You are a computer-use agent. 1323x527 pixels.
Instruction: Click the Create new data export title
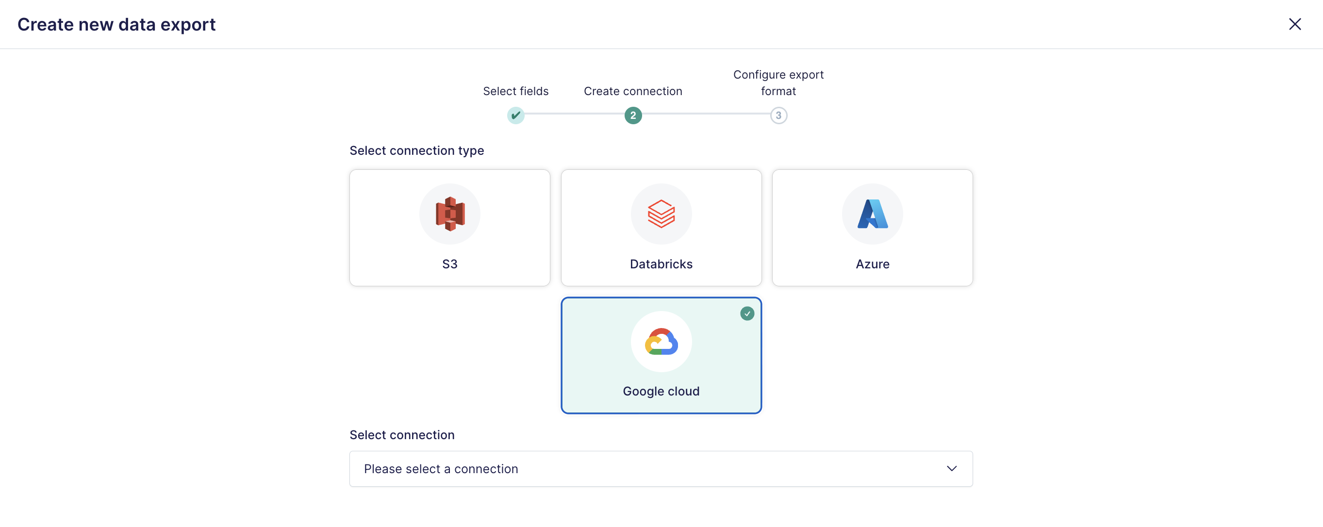(116, 25)
